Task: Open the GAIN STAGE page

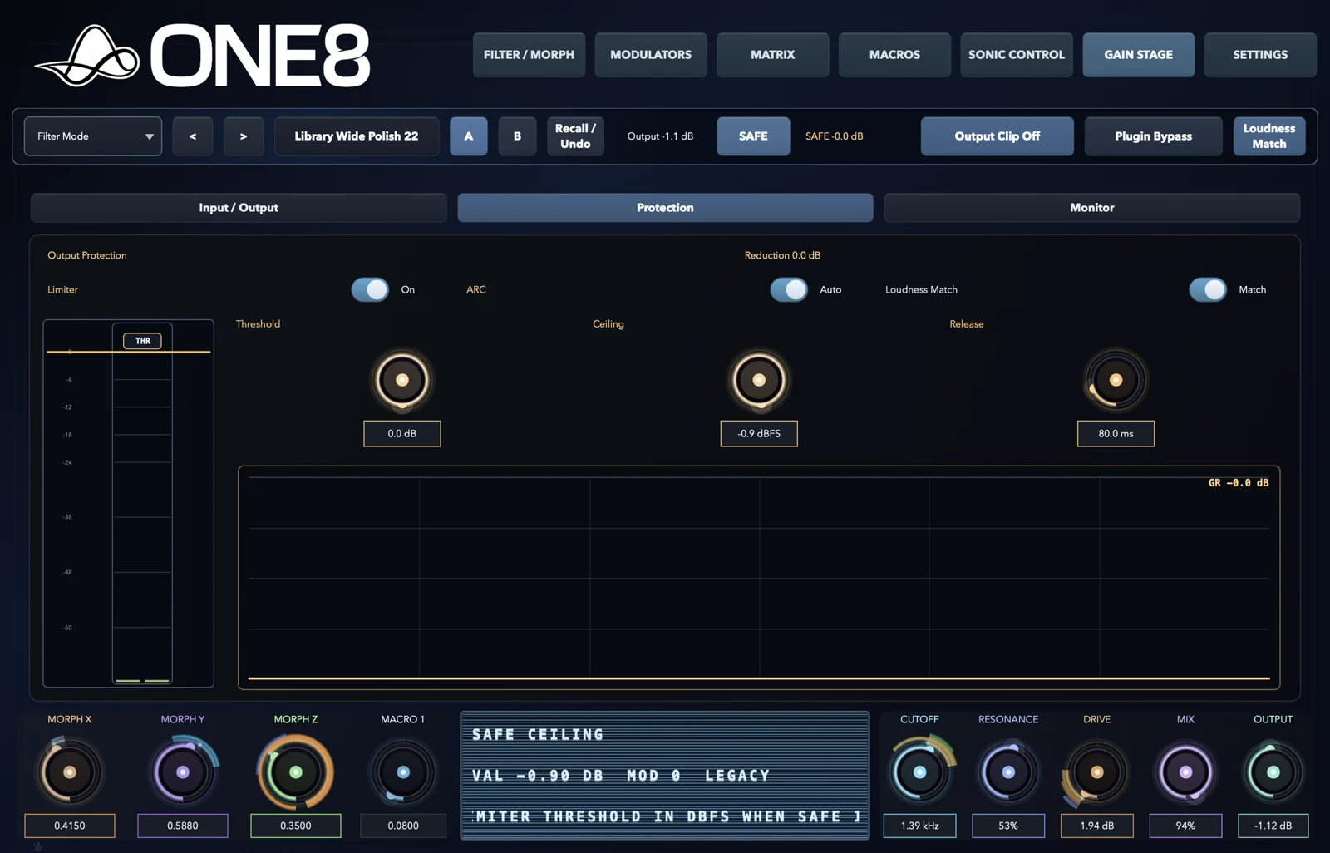Action: coord(1139,55)
